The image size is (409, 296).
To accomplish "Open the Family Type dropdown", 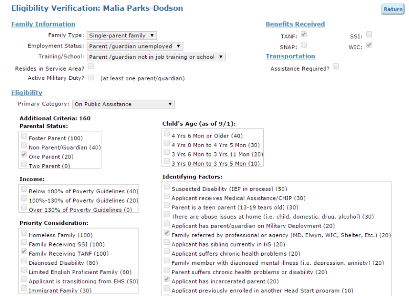I will (121, 35).
